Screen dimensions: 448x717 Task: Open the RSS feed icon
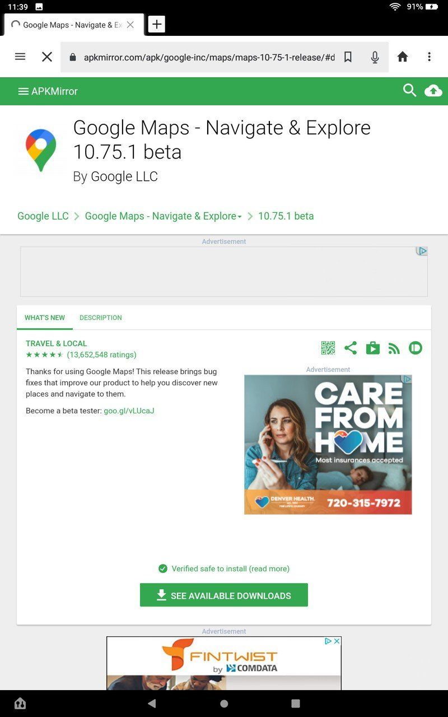394,348
